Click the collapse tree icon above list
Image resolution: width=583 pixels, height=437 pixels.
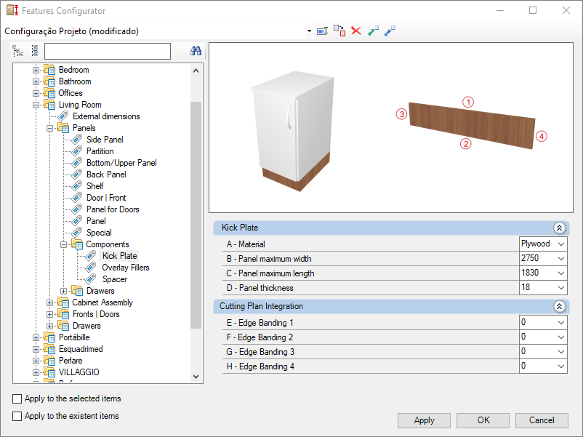pos(35,51)
